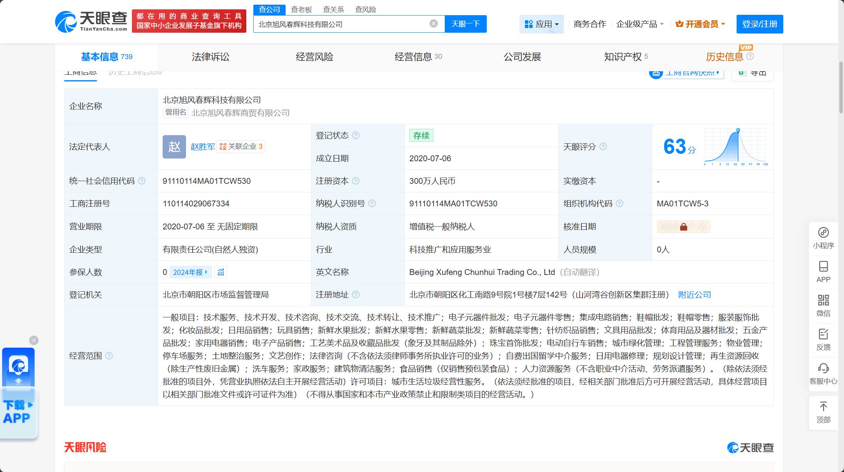Image resolution: width=844 pixels, height=472 pixels.
Task: Open legal representative 赵胜军 link
Action: [202, 147]
